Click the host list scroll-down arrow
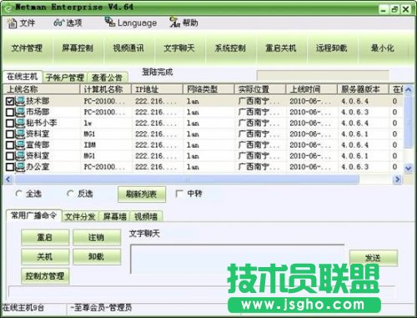417x318 pixels. point(408,168)
